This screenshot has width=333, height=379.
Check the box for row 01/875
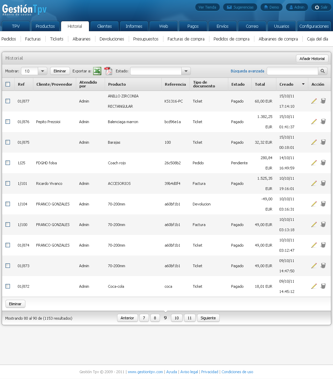click(8, 142)
